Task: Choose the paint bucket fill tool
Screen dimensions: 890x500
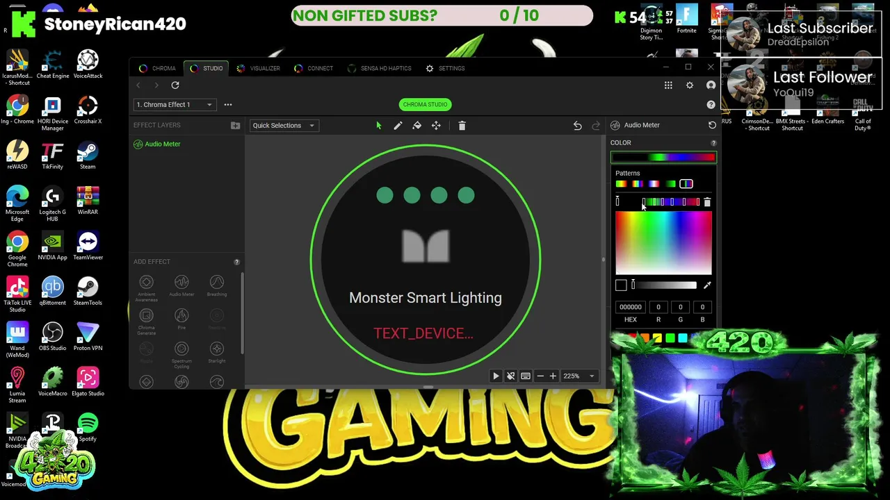Action: [x=416, y=126]
